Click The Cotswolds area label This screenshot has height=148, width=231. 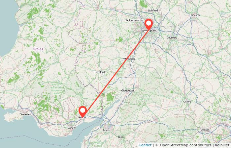click(145, 97)
